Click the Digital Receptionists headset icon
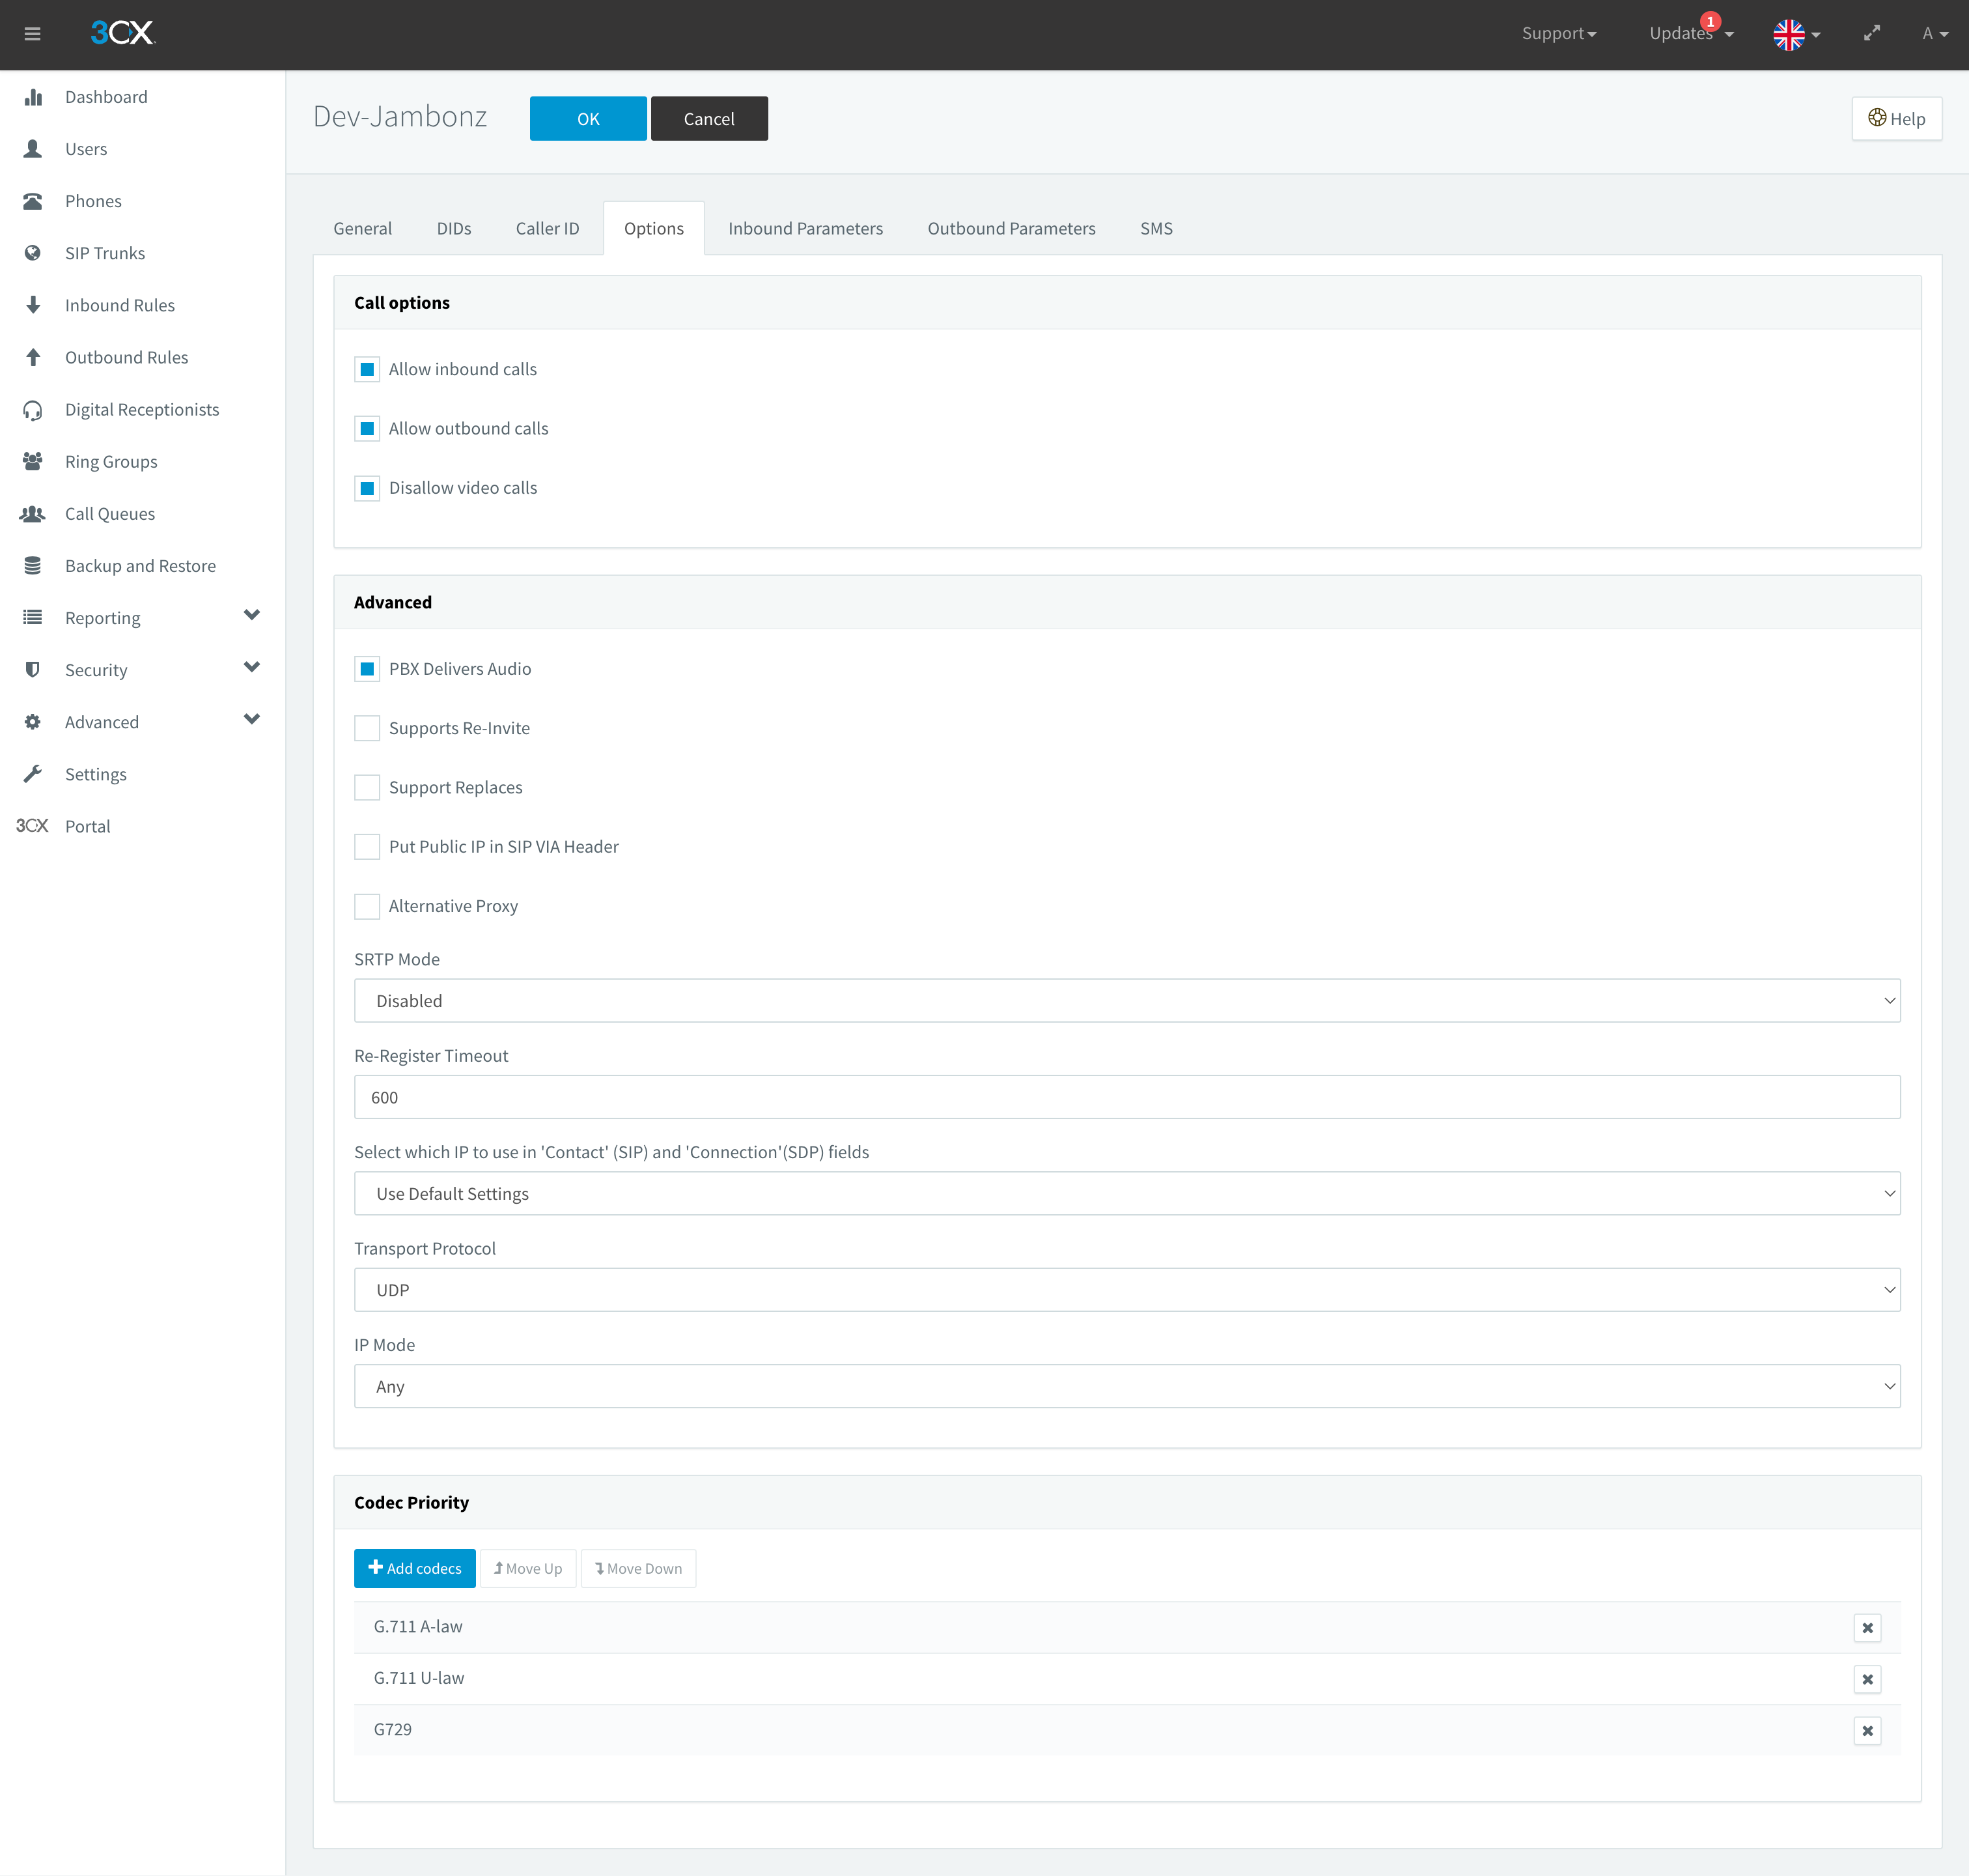Screen dimensions: 1969x1876 [x=33, y=410]
